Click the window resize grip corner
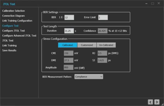 point(162,104)
